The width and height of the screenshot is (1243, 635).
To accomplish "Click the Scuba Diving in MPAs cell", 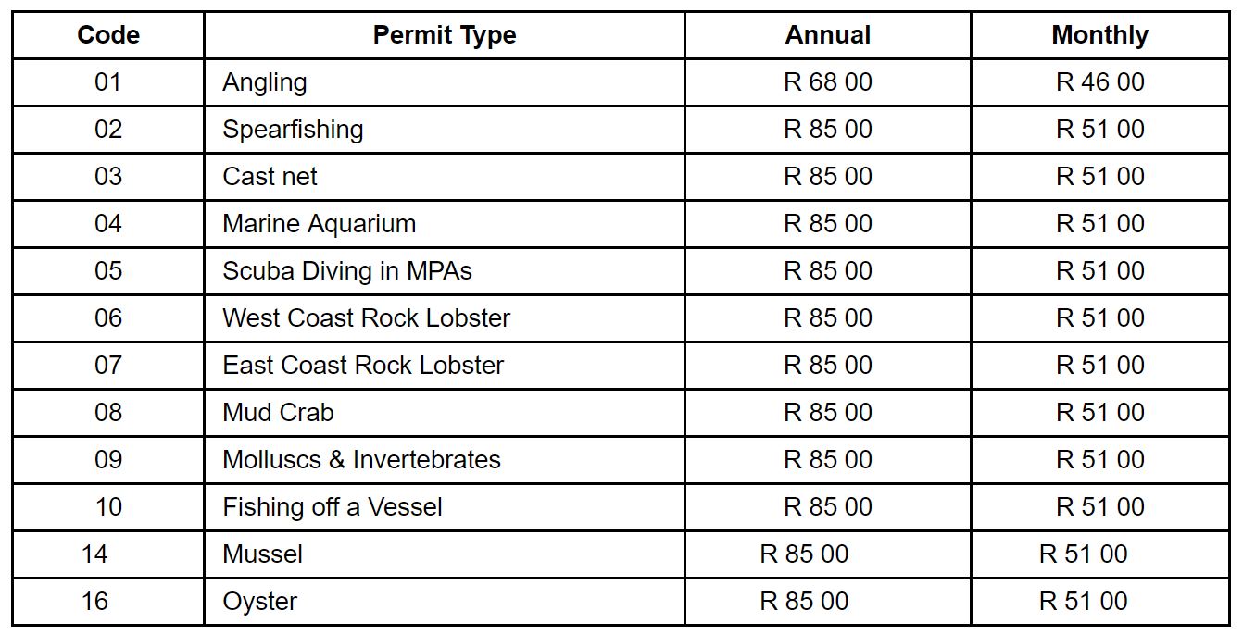I will click(x=347, y=271).
